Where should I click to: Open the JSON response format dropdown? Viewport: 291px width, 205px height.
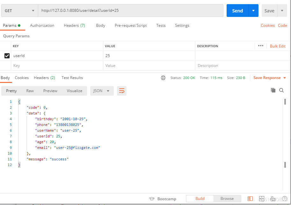point(102,91)
